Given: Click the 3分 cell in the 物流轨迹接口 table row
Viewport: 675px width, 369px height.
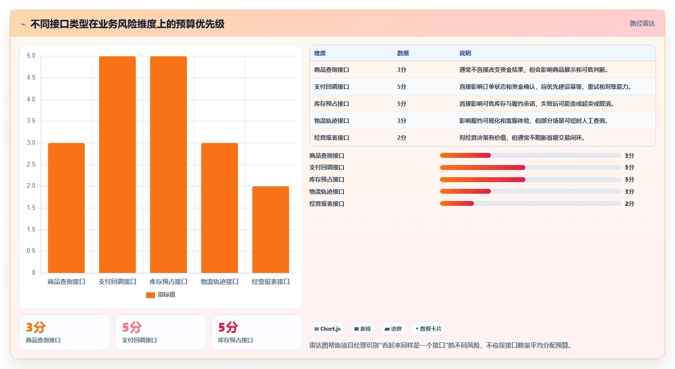Looking at the screenshot, I should click(x=402, y=121).
